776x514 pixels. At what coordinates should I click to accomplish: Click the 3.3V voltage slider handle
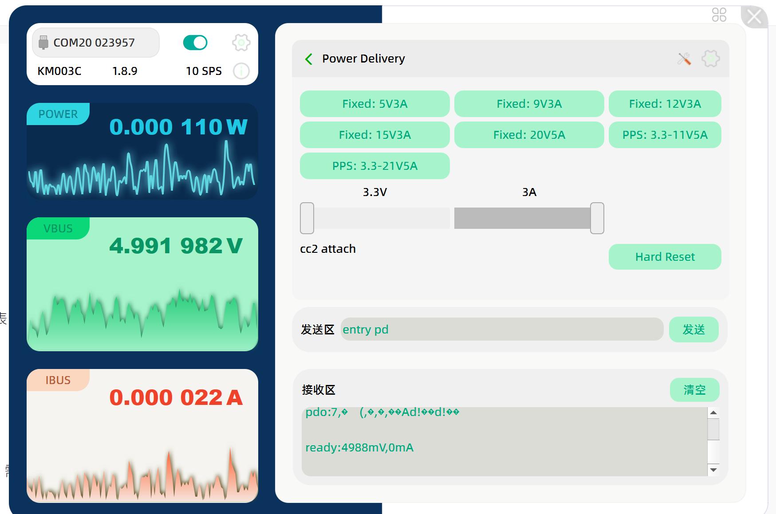(x=307, y=218)
